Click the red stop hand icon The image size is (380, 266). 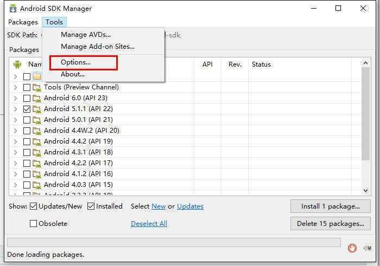click(x=352, y=248)
